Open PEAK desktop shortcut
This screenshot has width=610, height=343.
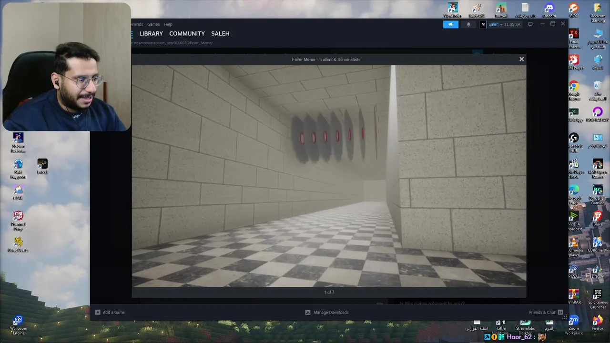(x=18, y=192)
